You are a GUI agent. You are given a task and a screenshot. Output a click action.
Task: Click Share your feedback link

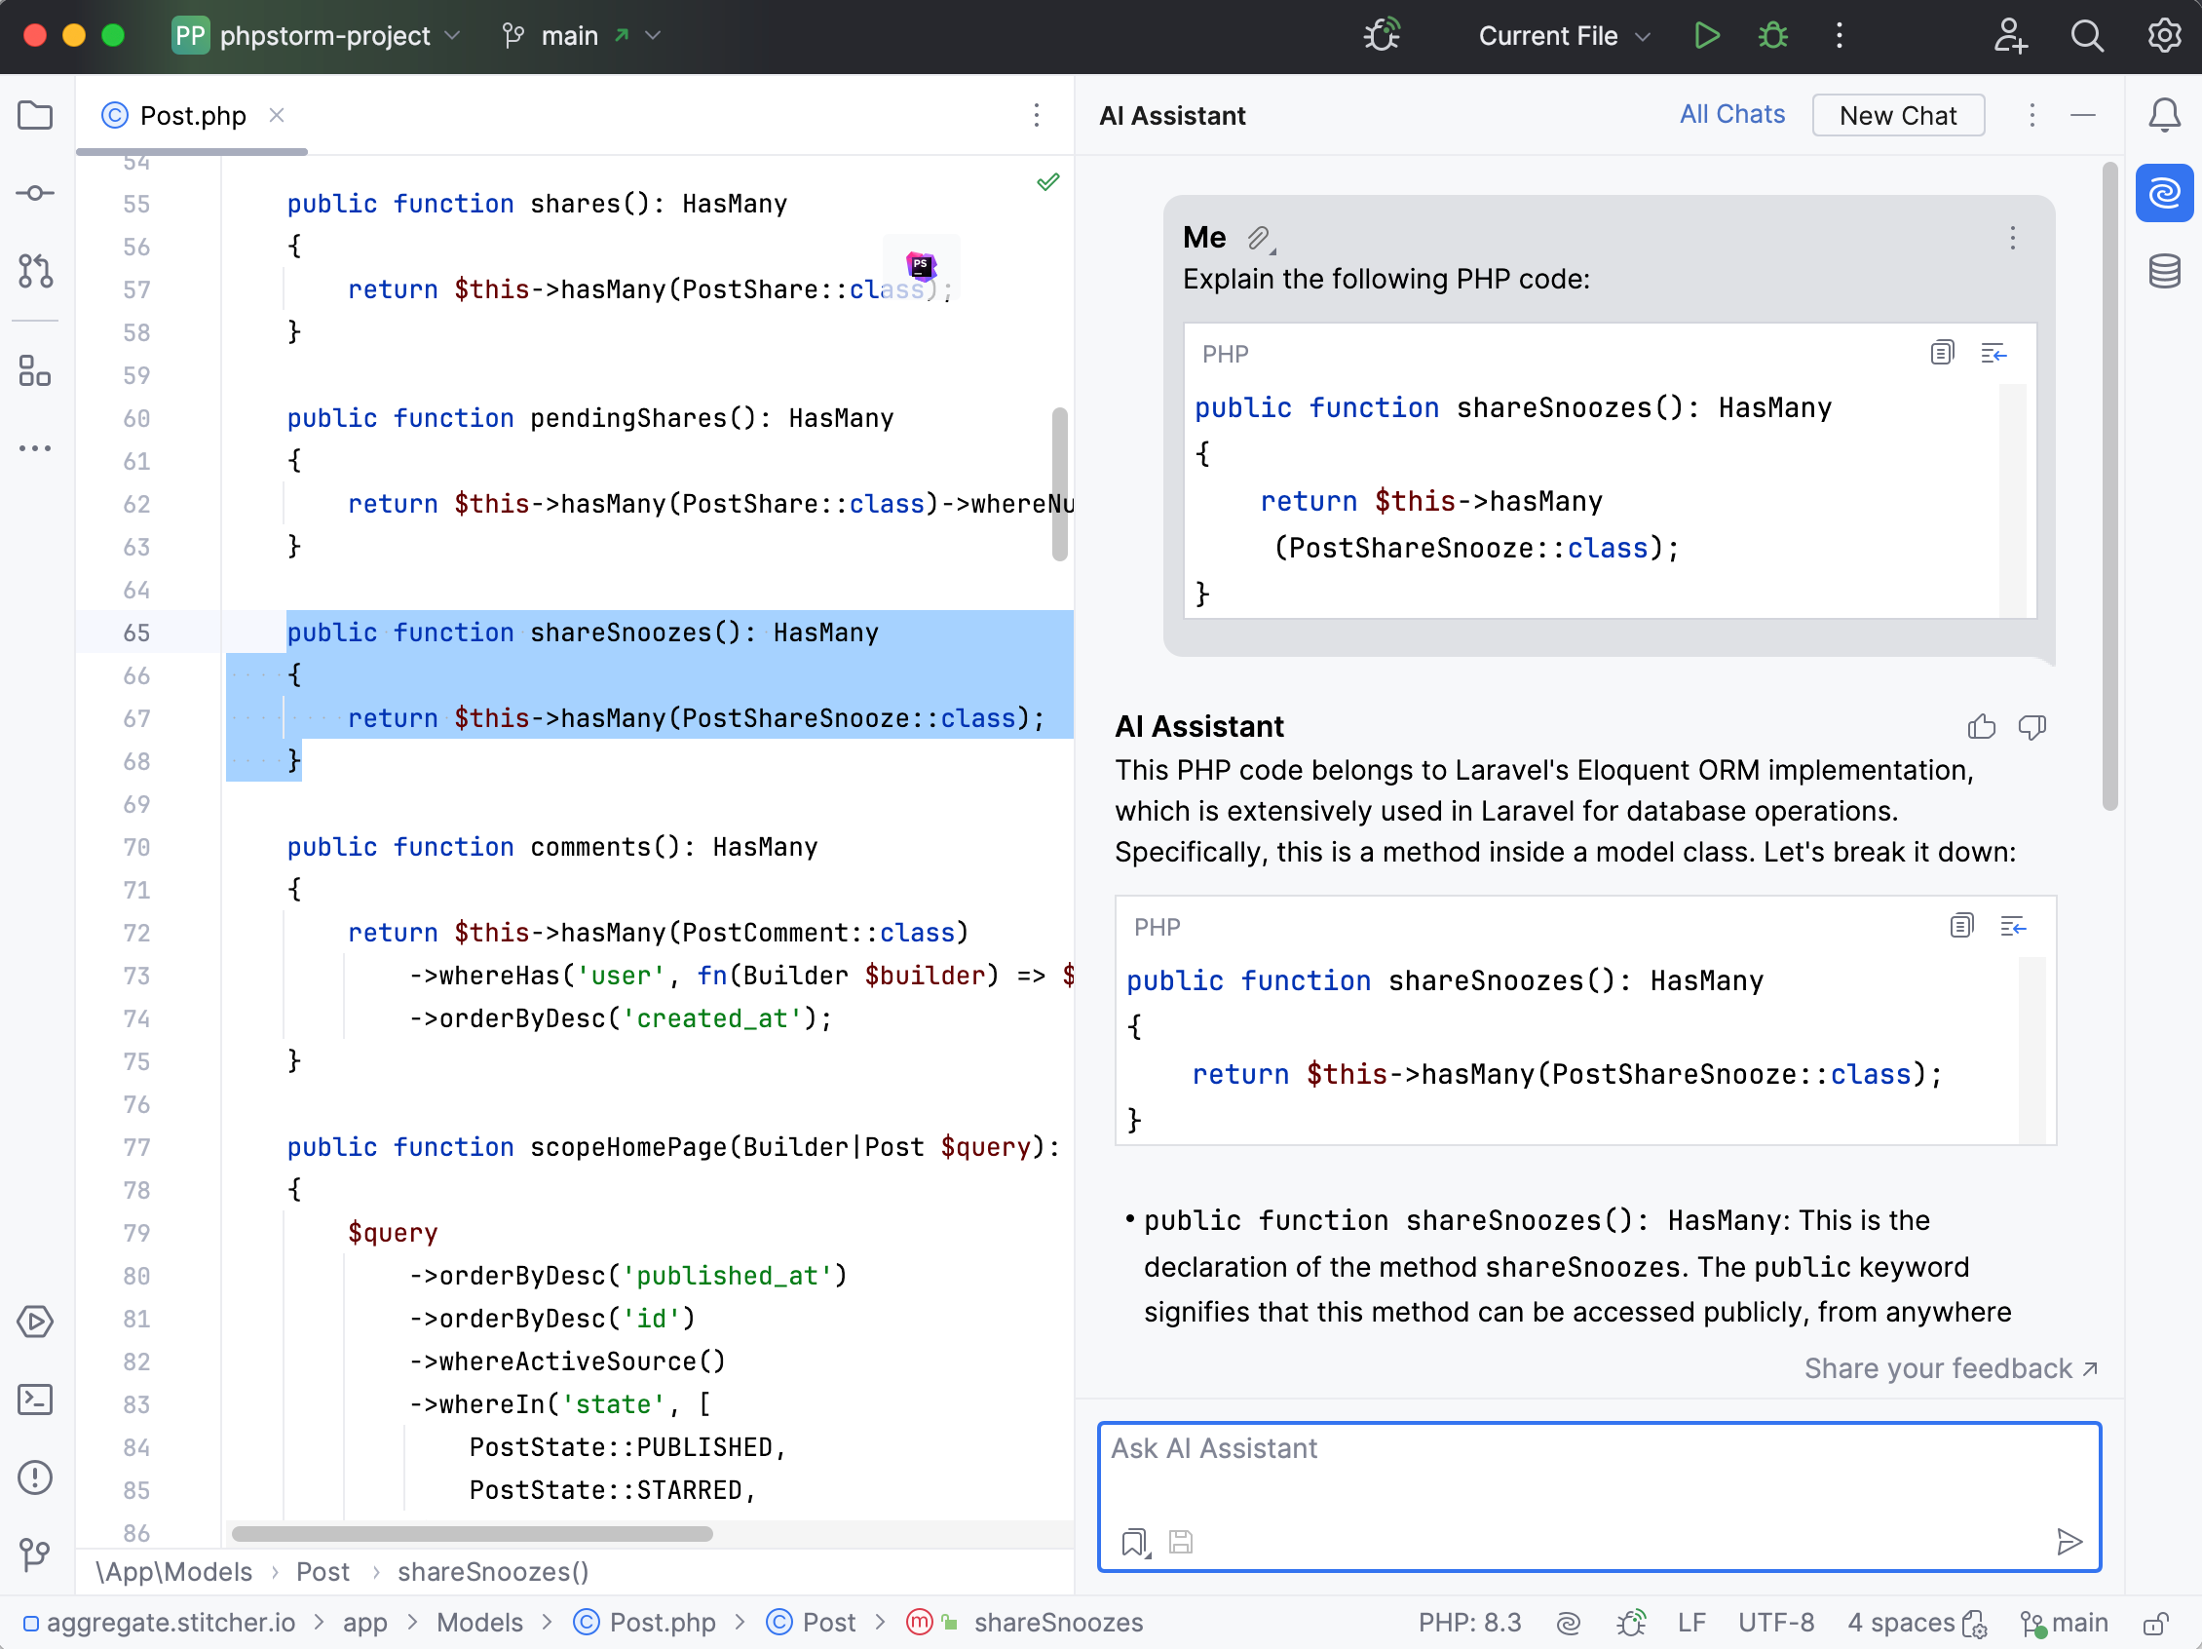[x=1953, y=1369]
